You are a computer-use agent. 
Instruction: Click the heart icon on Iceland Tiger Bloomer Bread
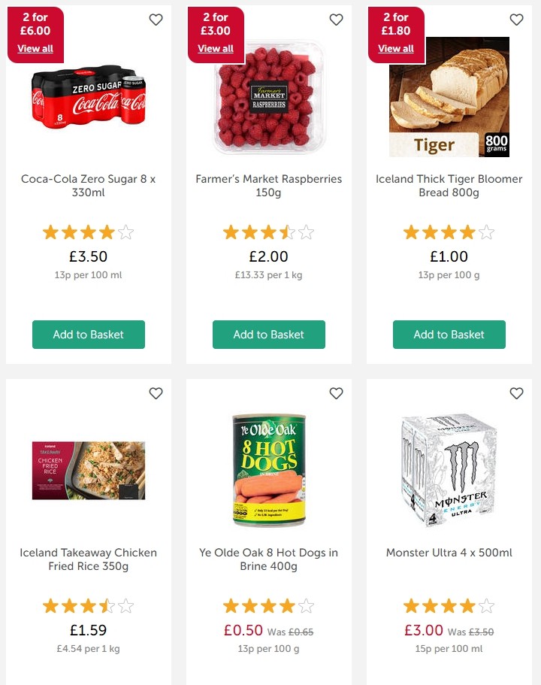516,20
